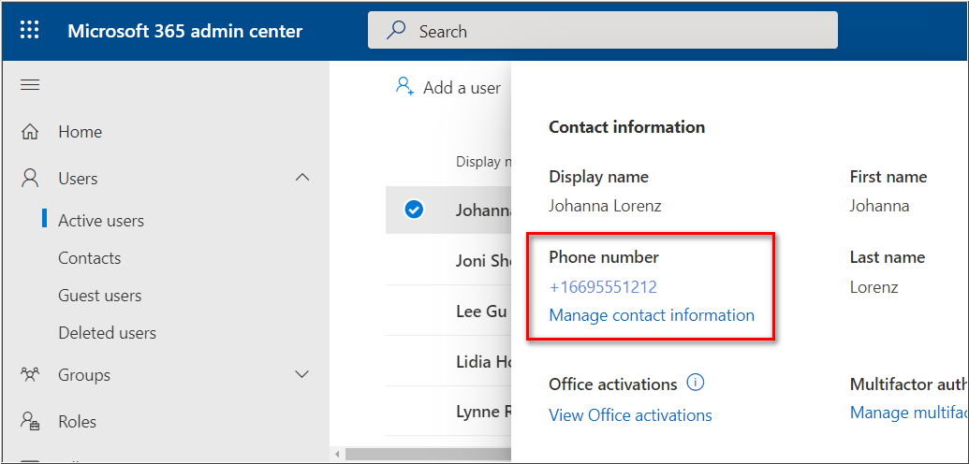Click the Home house icon

pyautogui.click(x=30, y=132)
